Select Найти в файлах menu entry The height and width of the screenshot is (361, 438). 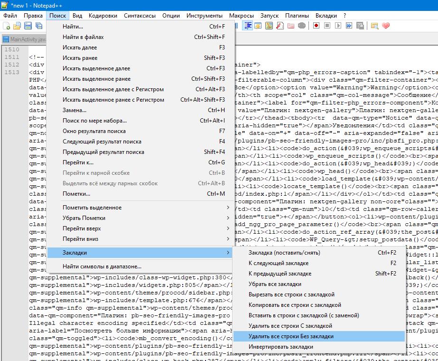pyautogui.click(x=140, y=37)
